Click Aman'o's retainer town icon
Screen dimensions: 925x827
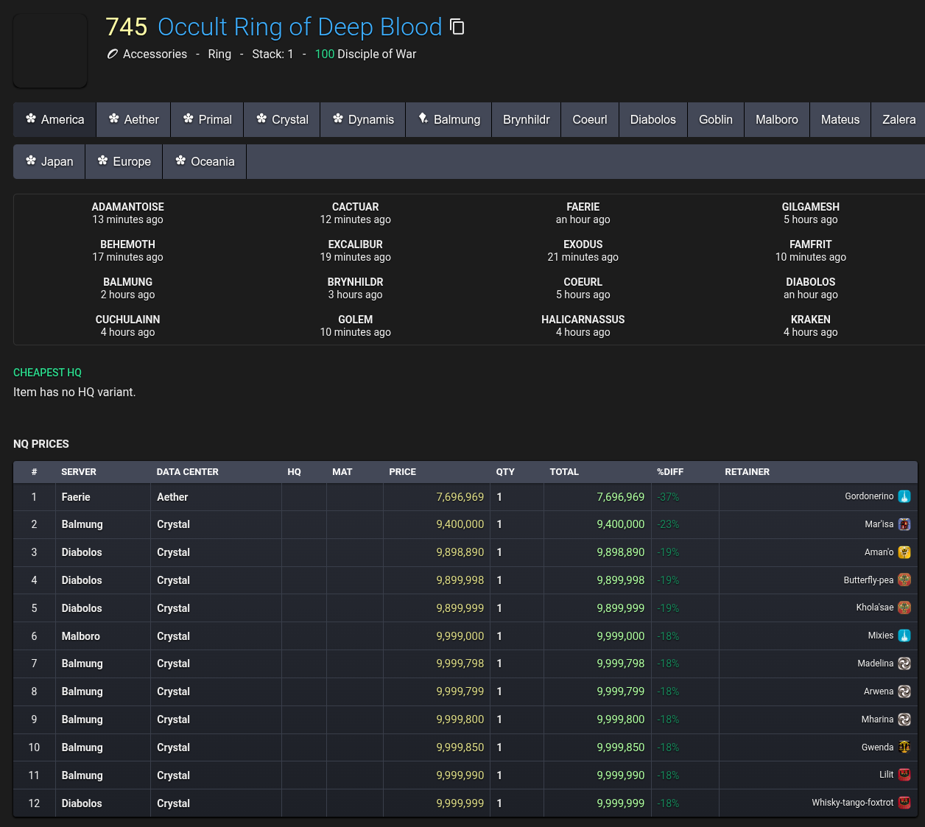(x=904, y=552)
